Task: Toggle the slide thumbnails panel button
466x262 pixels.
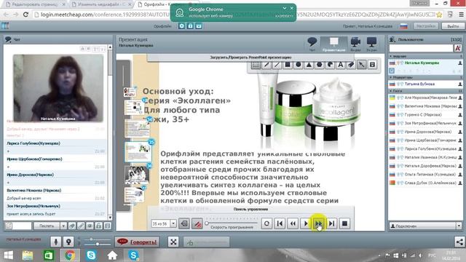Action: coord(184,223)
